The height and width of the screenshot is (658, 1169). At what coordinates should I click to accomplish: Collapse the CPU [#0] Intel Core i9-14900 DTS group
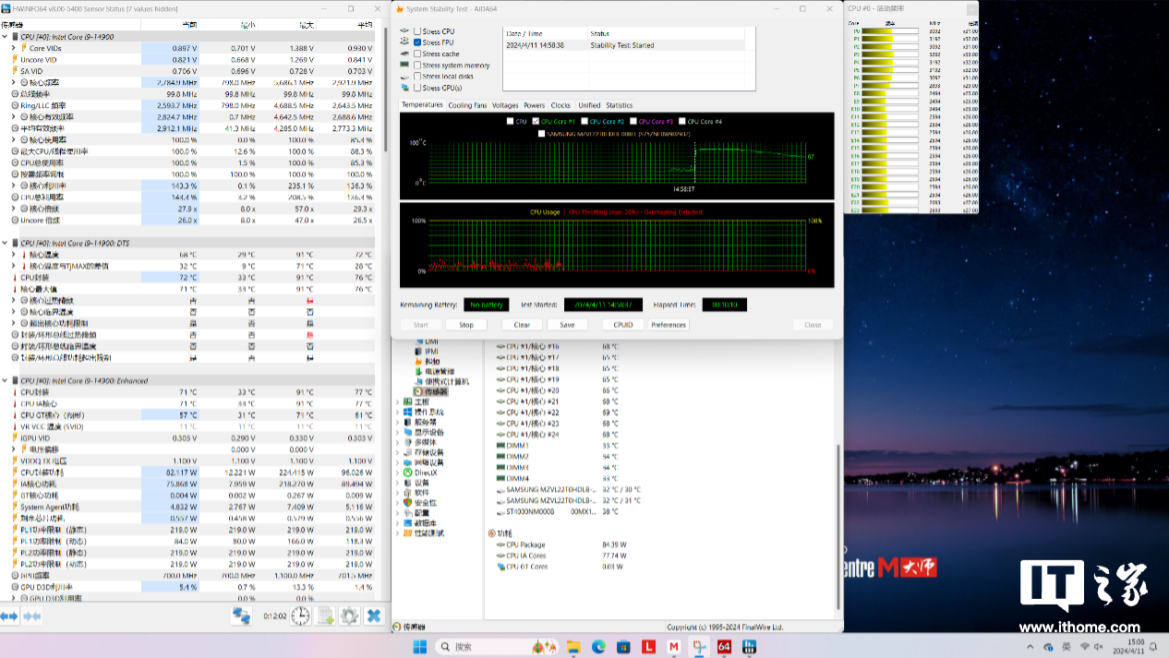point(5,243)
